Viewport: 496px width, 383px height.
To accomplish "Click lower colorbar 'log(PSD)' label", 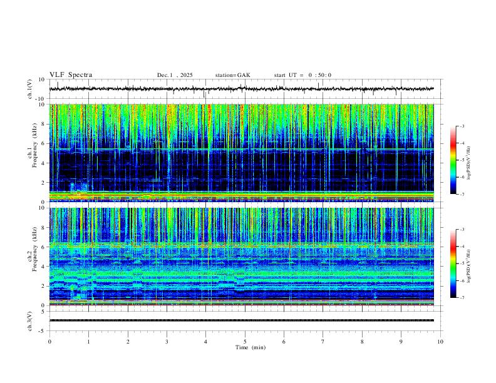I will pos(468,266).
